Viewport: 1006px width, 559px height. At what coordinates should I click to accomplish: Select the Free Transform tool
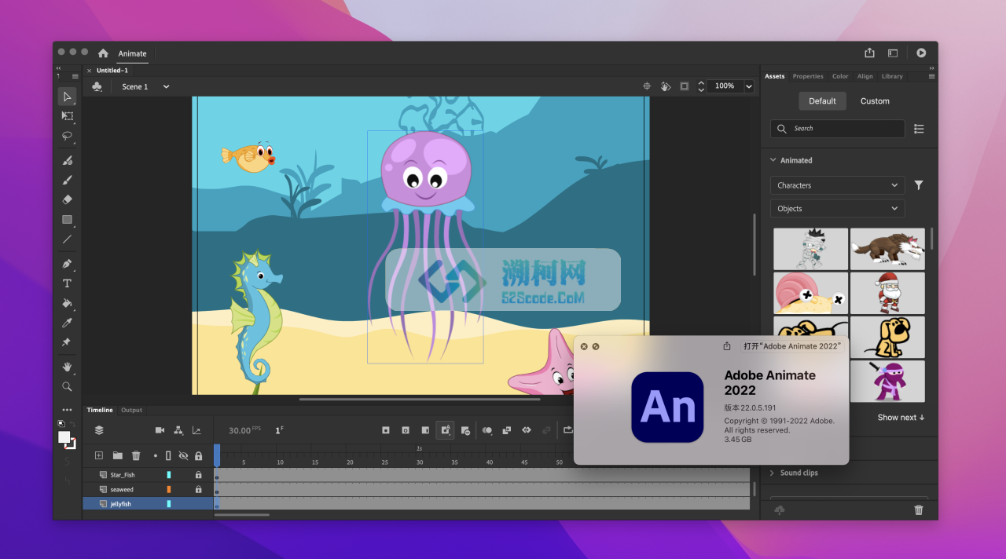67,116
